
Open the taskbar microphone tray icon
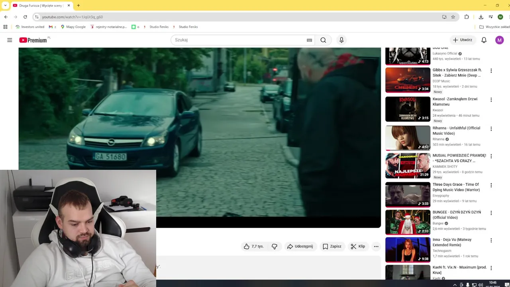coord(468,285)
